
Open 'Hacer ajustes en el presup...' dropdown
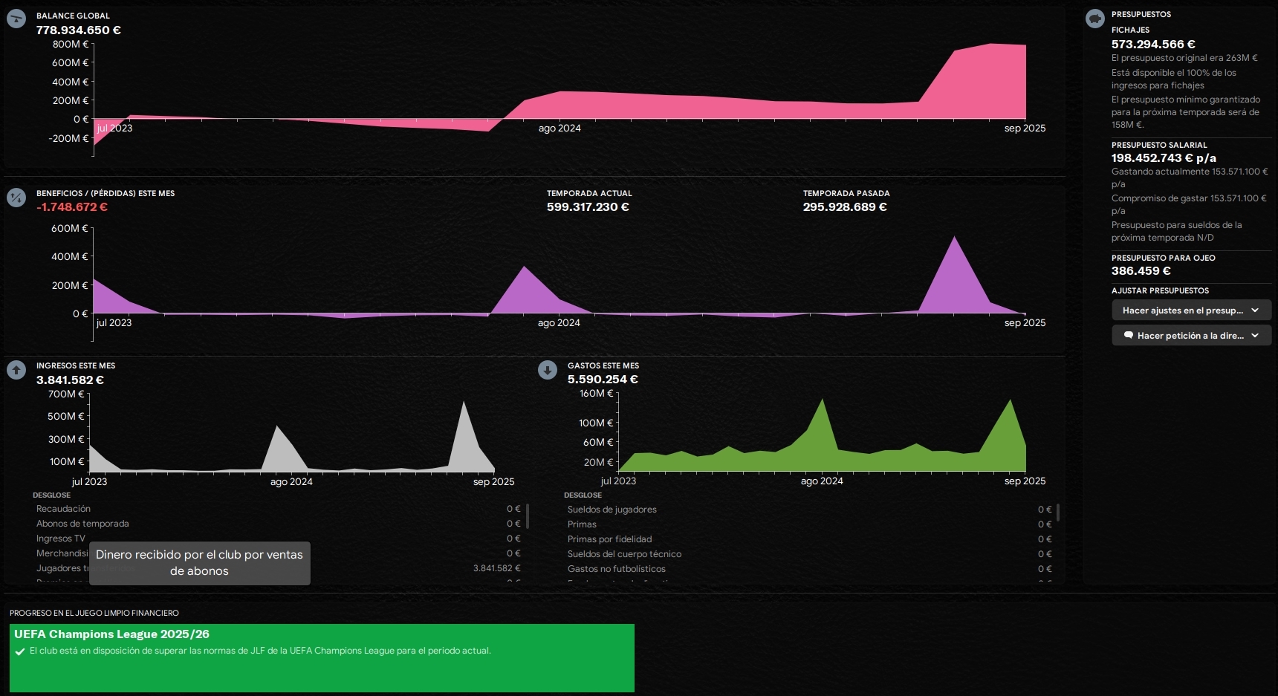1192,310
